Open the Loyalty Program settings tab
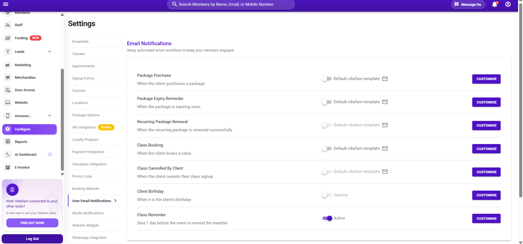This screenshot has height=244, width=523. tap(95, 140)
